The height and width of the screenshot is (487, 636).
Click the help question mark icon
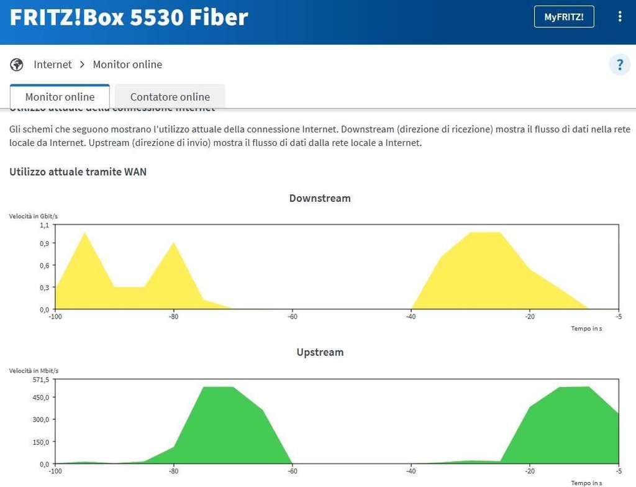point(620,65)
